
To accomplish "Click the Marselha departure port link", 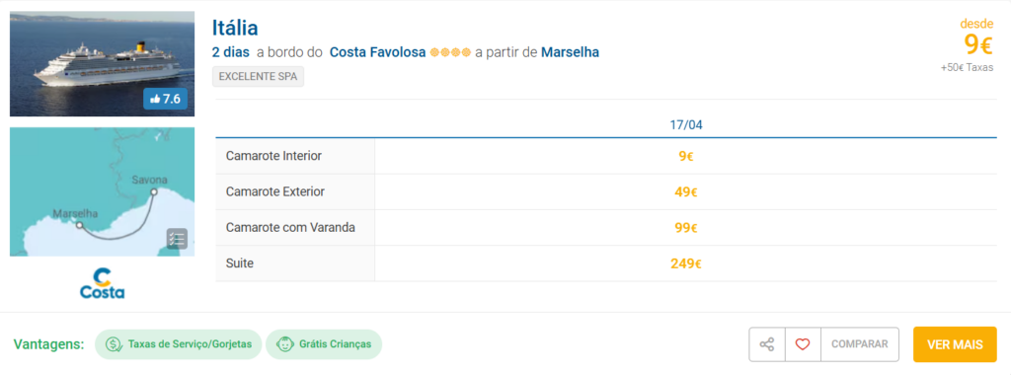I will coord(570,52).
